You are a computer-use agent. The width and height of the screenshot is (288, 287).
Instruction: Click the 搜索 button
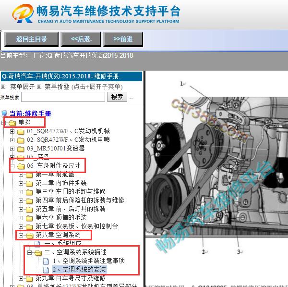pos(117,97)
